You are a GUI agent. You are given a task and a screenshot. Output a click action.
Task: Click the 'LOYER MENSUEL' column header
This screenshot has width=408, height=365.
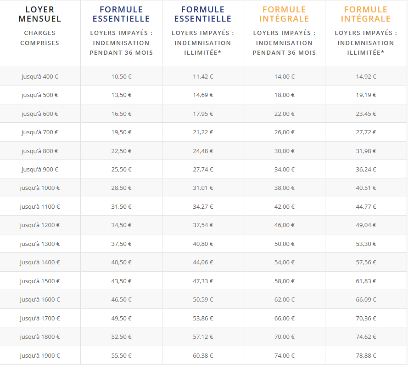coord(40,14)
